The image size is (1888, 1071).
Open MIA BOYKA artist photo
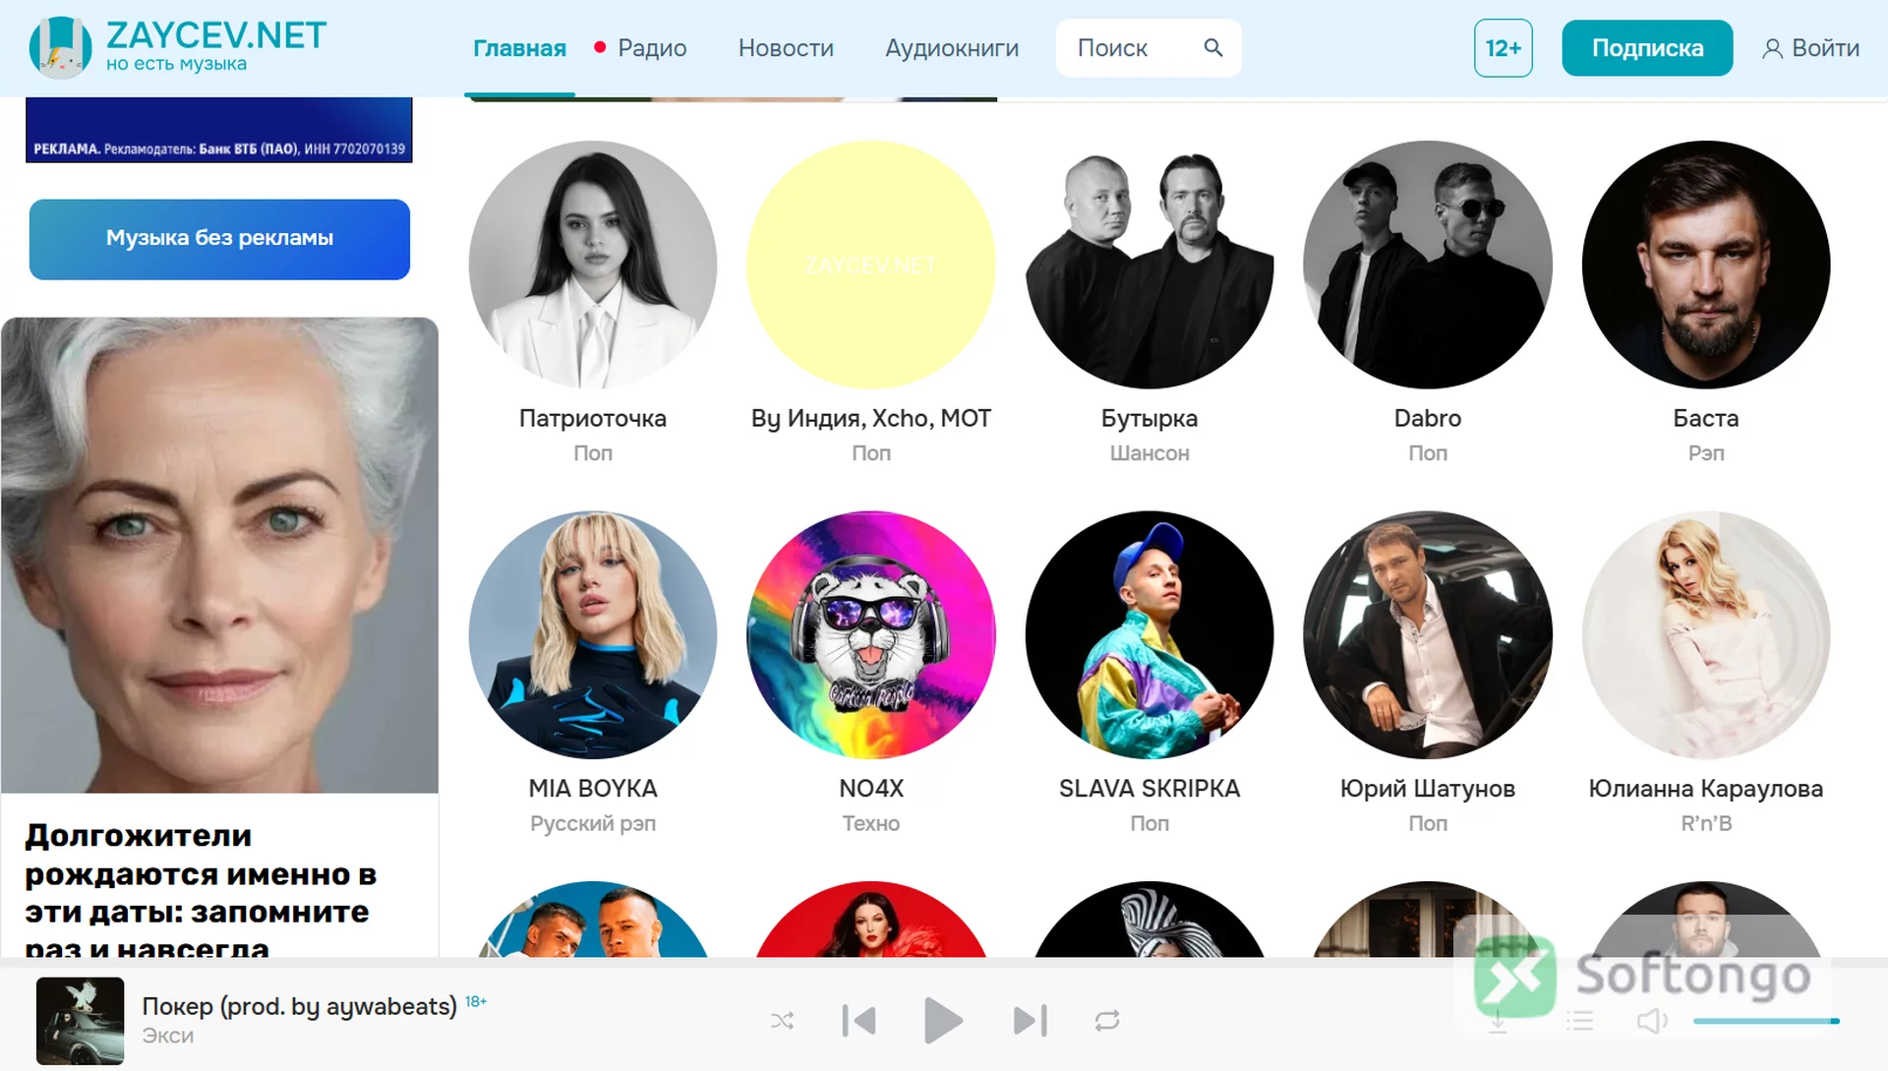pos(593,634)
